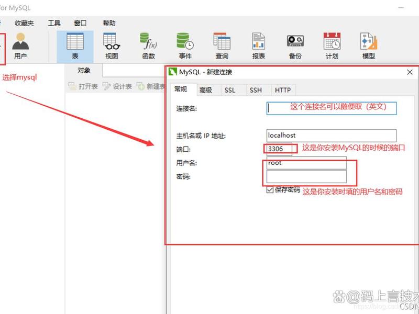
Task: Select the 表 (Table) toolbar icon
Action: [x=75, y=46]
